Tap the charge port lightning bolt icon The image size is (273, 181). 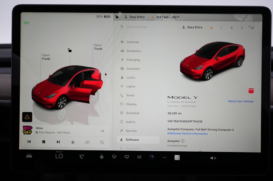coord(106,74)
